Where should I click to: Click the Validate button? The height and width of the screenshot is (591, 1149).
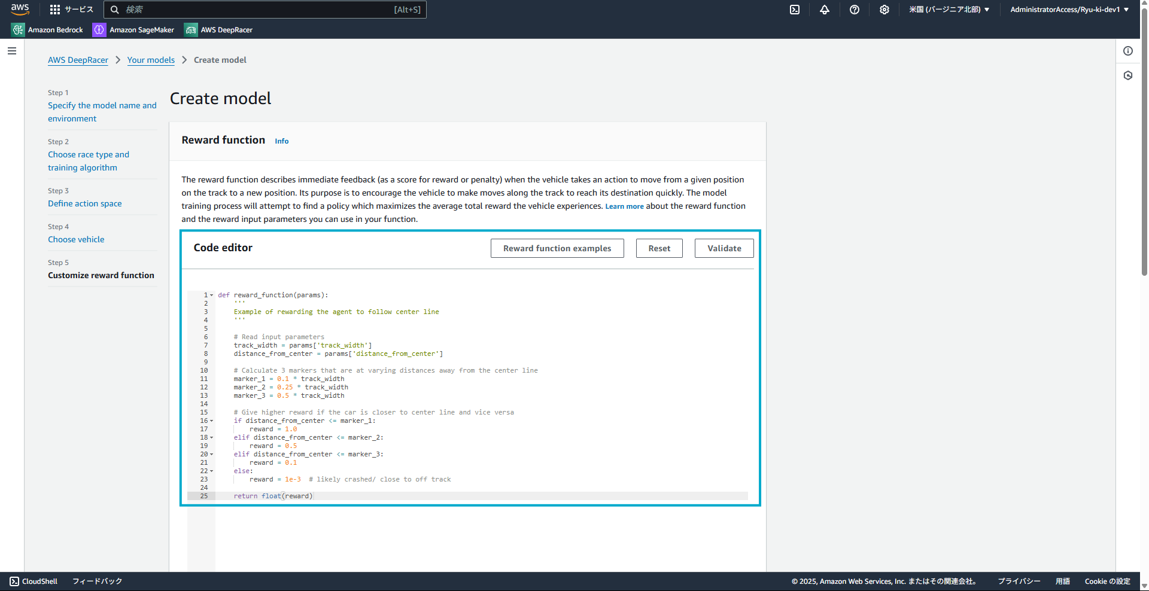click(x=724, y=248)
